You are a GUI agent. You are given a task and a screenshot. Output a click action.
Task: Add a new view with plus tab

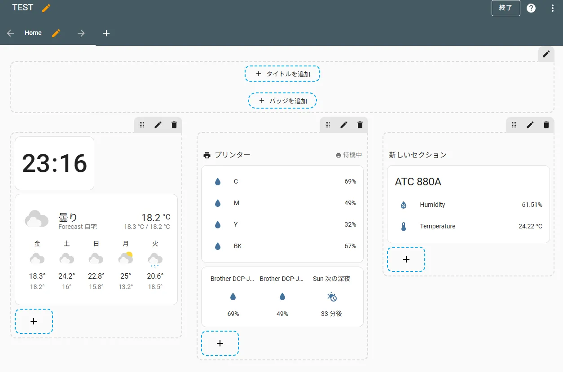coord(106,33)
